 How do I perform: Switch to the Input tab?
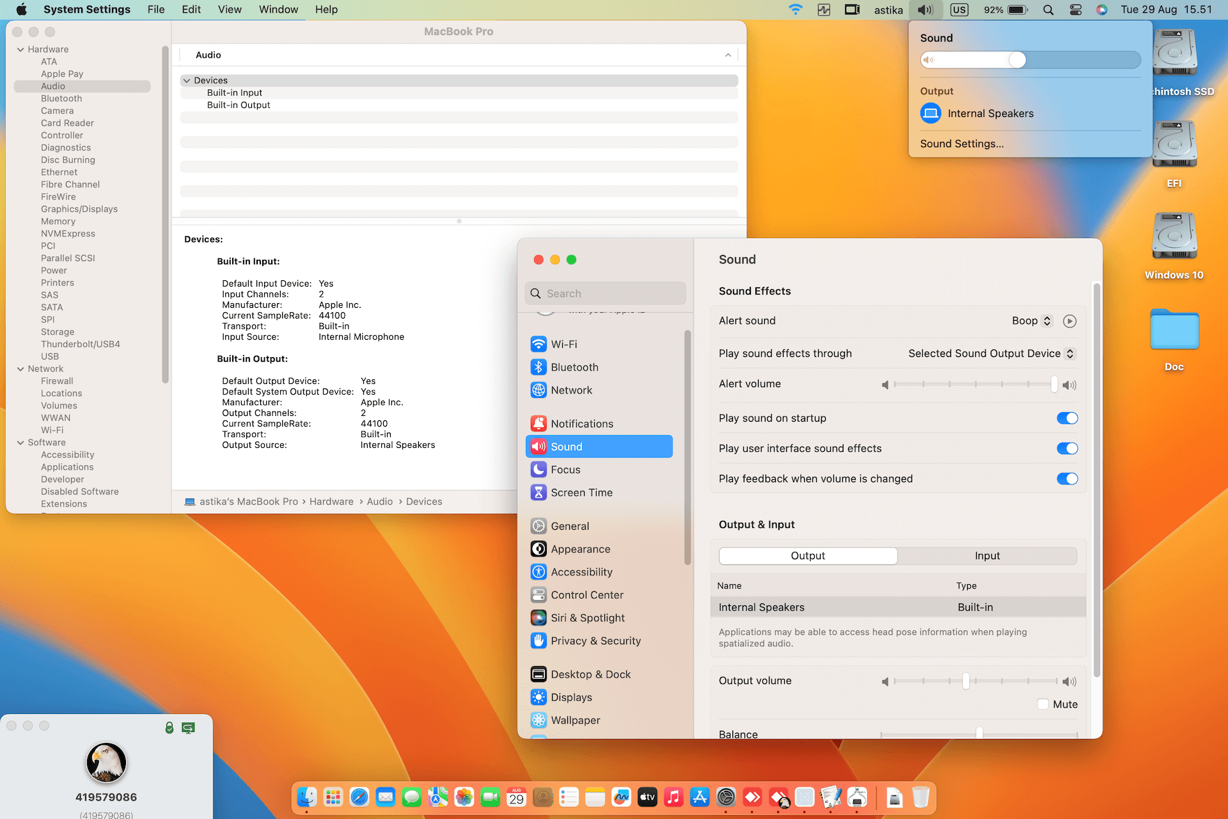[x=987, y=556]
